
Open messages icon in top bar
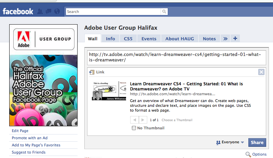[x=49, y=12]
